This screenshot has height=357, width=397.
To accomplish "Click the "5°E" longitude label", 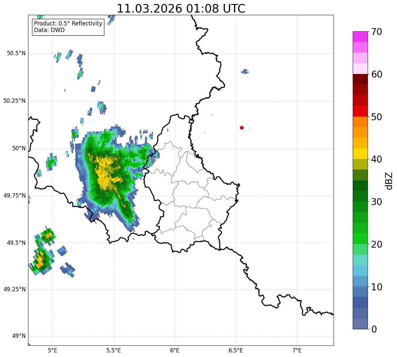I will 53,350.
